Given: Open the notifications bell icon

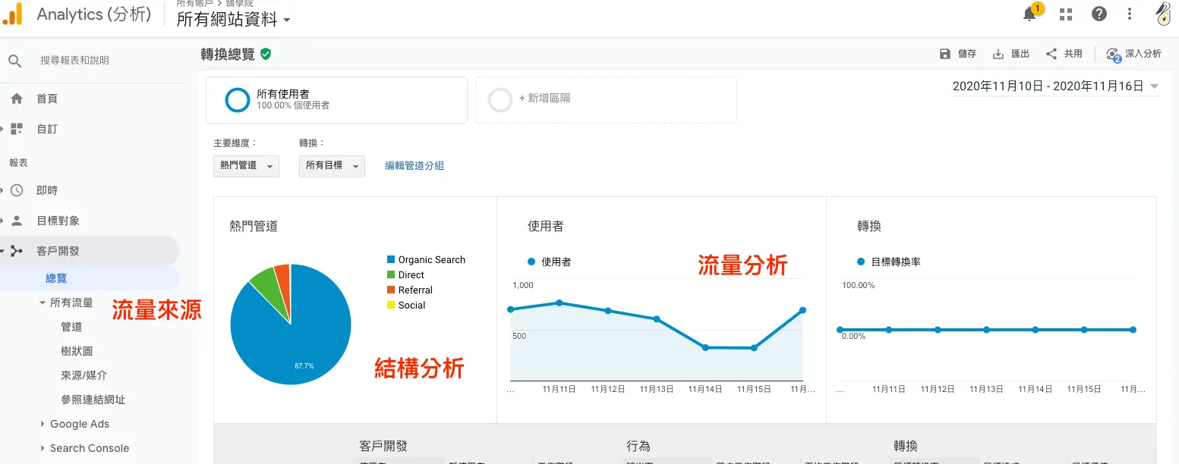Looking at the screenshot, I should pos(1029,14).
